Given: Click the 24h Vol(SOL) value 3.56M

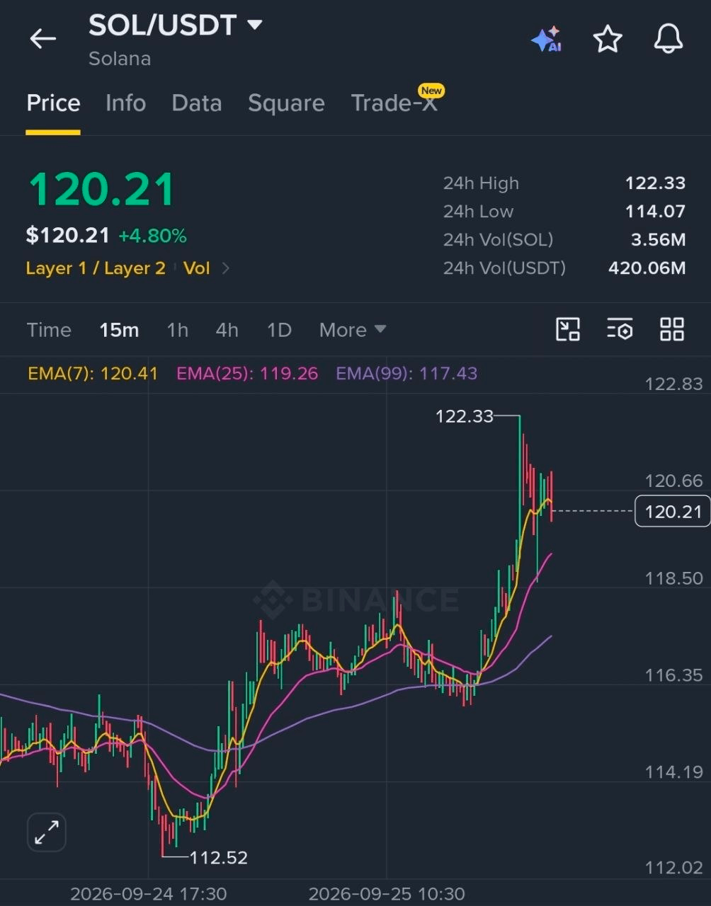Looking at the screenshot, I should click(x=659, y=240).
